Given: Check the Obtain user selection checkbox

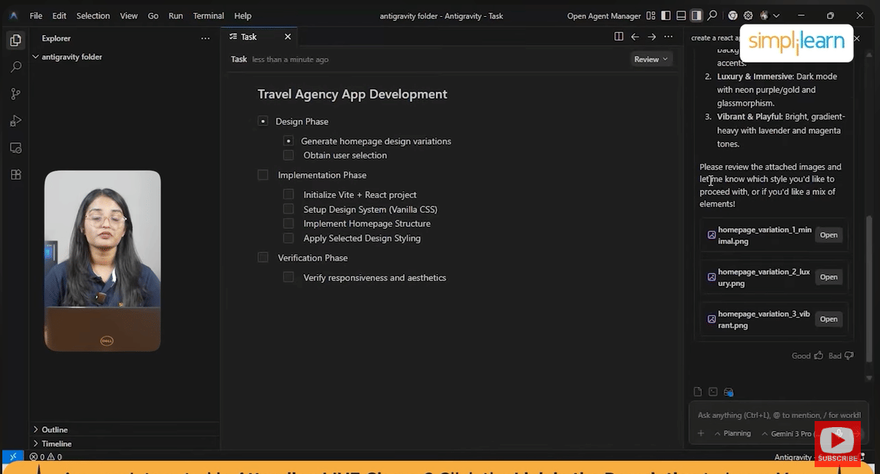Looking at the screenshot, I should 288,155.
